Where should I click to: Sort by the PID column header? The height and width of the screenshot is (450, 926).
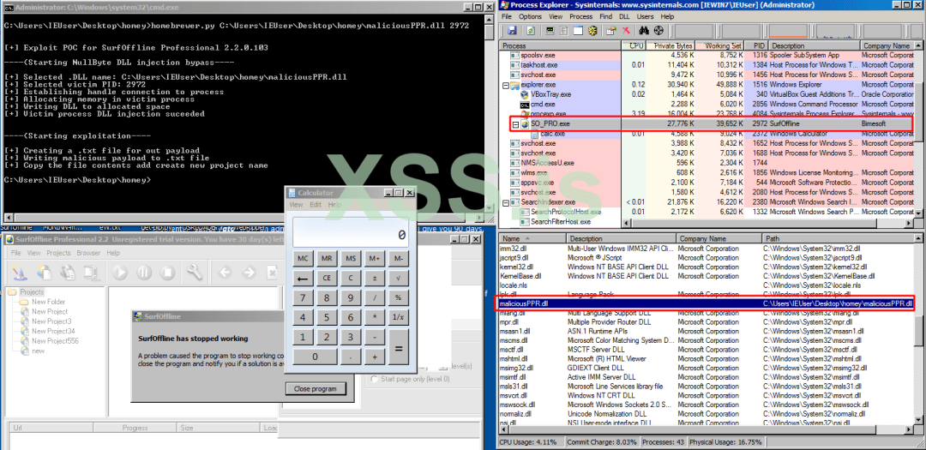click(x=755, y=45)
